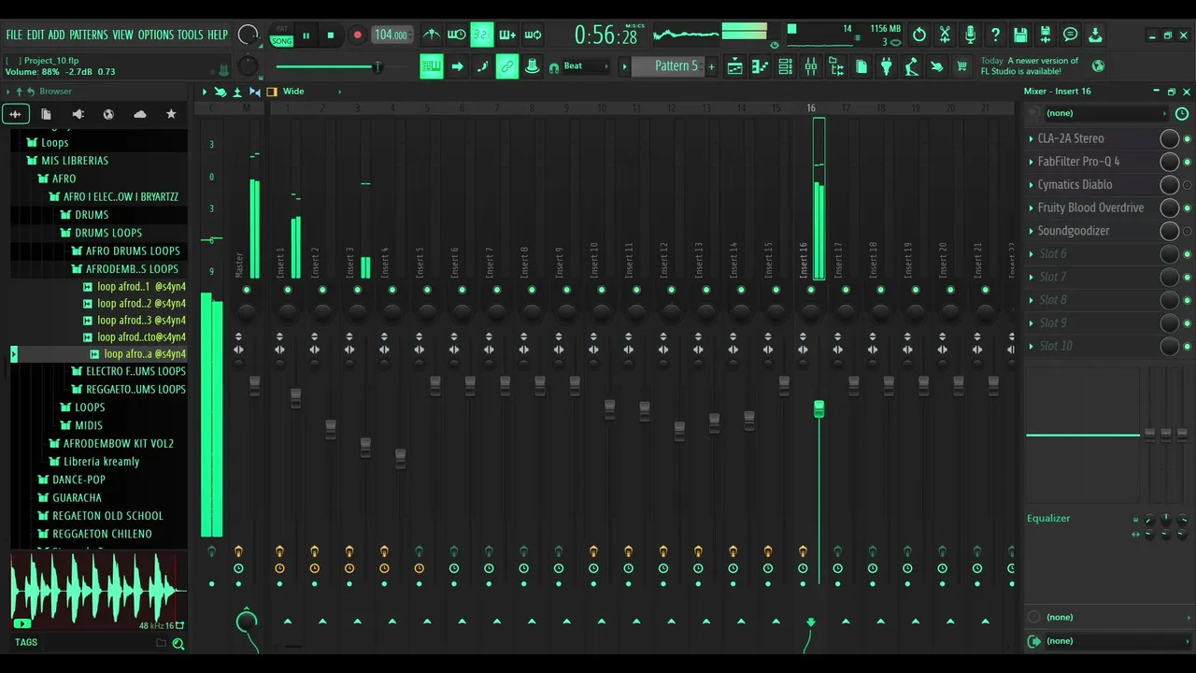
Task: Click the sample waveform preview
Action: pyautogui.click(x=97, y=591)
